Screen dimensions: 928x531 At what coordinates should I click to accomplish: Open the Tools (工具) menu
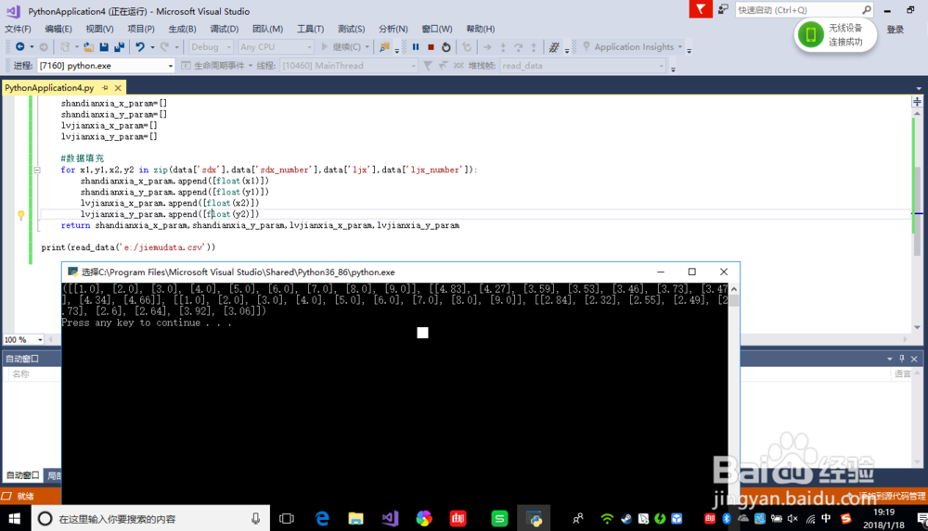tap(310, 29)
